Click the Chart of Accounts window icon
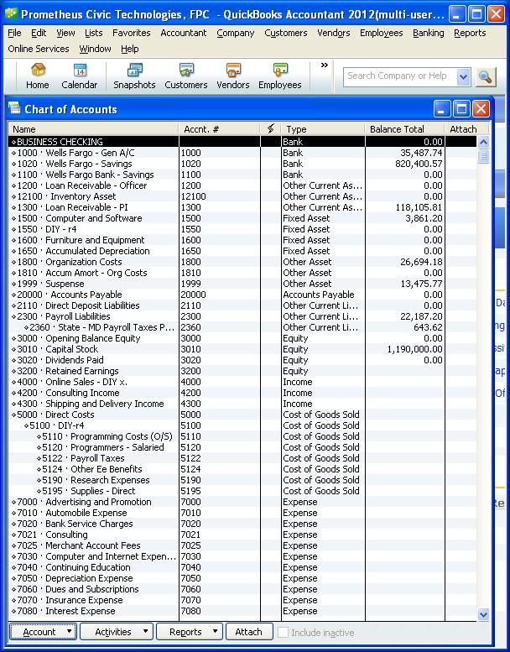 coord(14,108)
